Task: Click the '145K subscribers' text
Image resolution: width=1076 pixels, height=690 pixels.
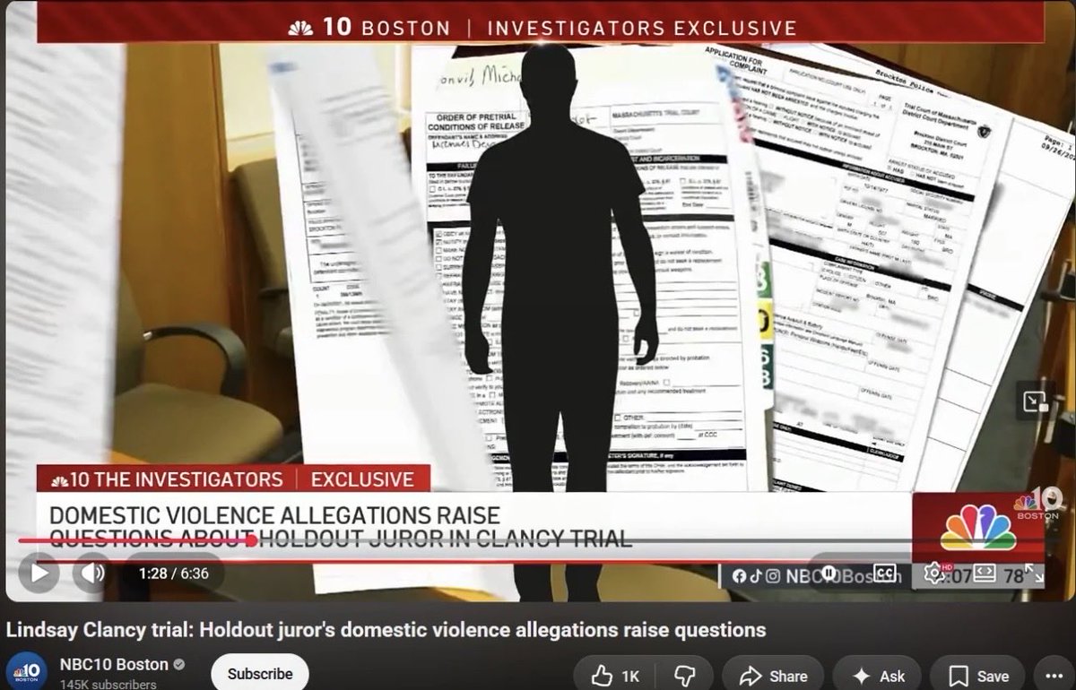Action: (108, 685)
